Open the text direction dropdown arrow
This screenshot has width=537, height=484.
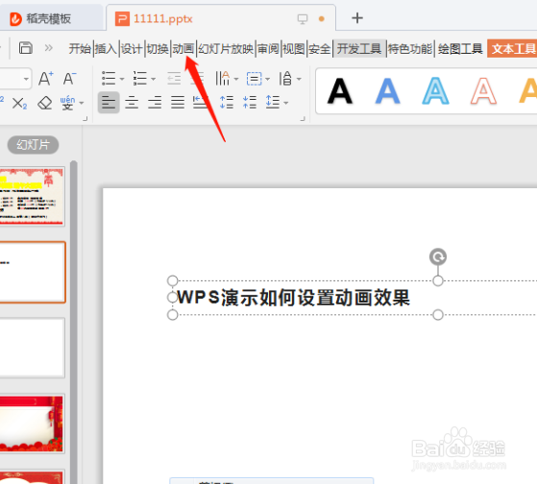[299, 79]
